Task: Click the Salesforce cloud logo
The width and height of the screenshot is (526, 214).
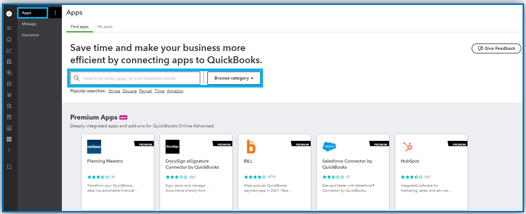Action: pos(329,146)
